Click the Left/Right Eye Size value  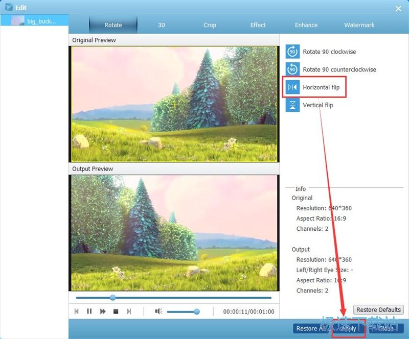tap(352, 270)
